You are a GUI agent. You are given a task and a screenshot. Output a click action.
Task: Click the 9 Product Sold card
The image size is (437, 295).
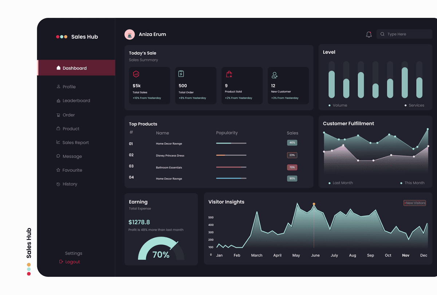pos(242,85)
